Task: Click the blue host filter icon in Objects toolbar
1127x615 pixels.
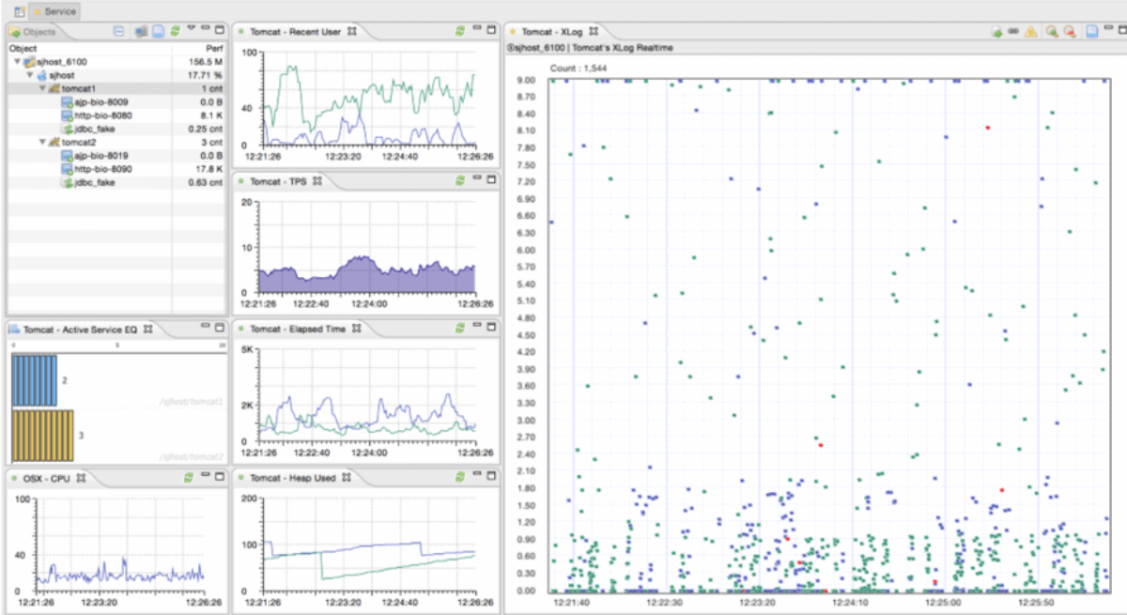Action: pos(139,31)
